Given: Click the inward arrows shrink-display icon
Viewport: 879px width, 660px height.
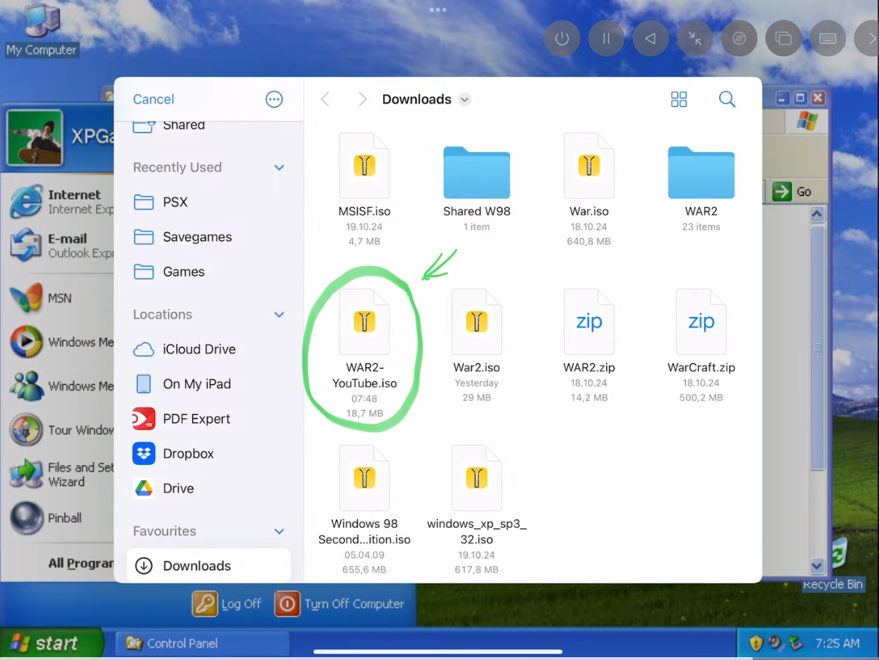Looking at the screenshot, I should click(695, 39).
